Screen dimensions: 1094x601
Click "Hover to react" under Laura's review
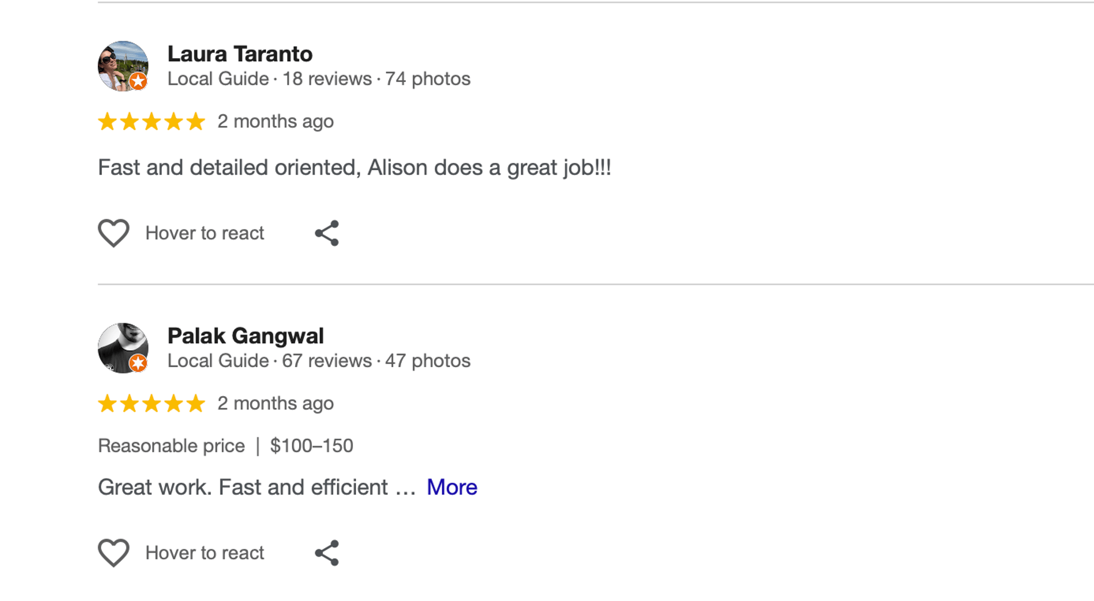(205, 233)
